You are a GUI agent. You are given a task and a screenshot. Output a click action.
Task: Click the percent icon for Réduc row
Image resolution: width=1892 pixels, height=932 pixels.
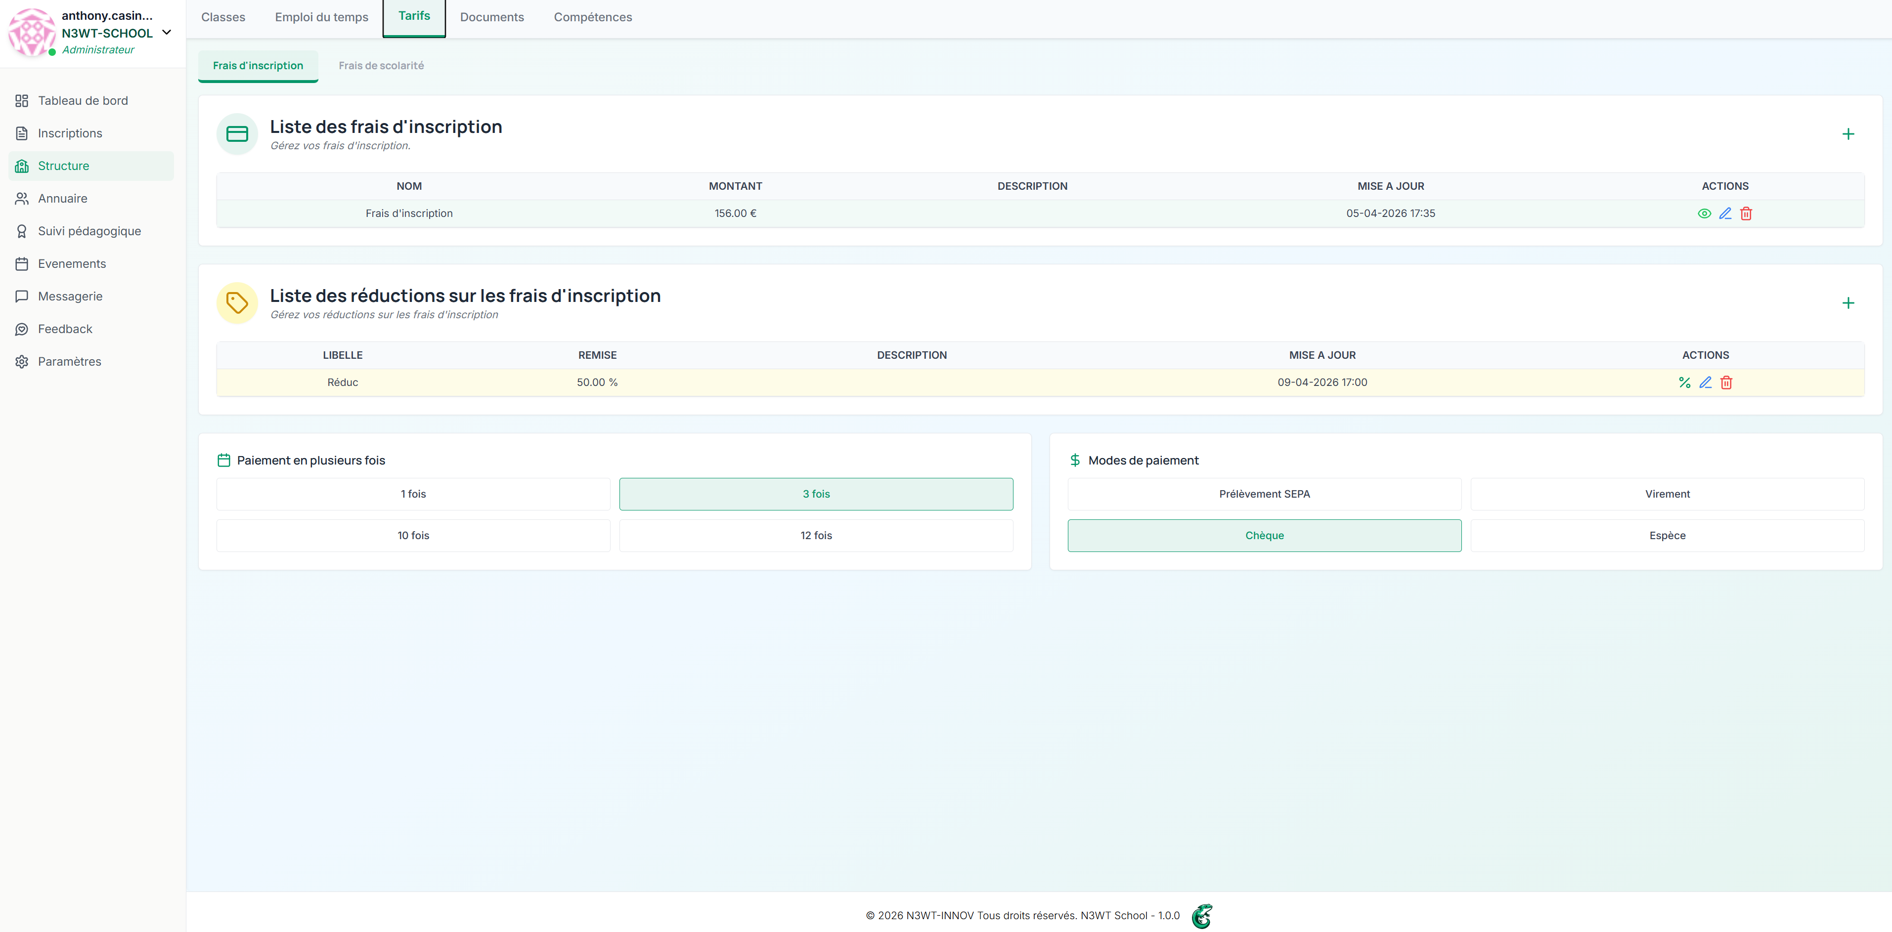pos(1684,382)
